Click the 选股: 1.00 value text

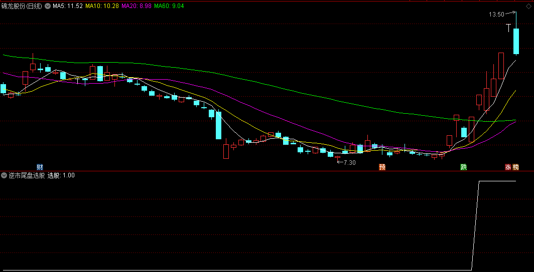61,175
